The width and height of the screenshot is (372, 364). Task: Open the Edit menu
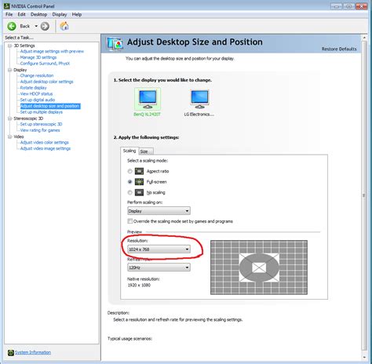pyautogui.click(x=21, y=14)
